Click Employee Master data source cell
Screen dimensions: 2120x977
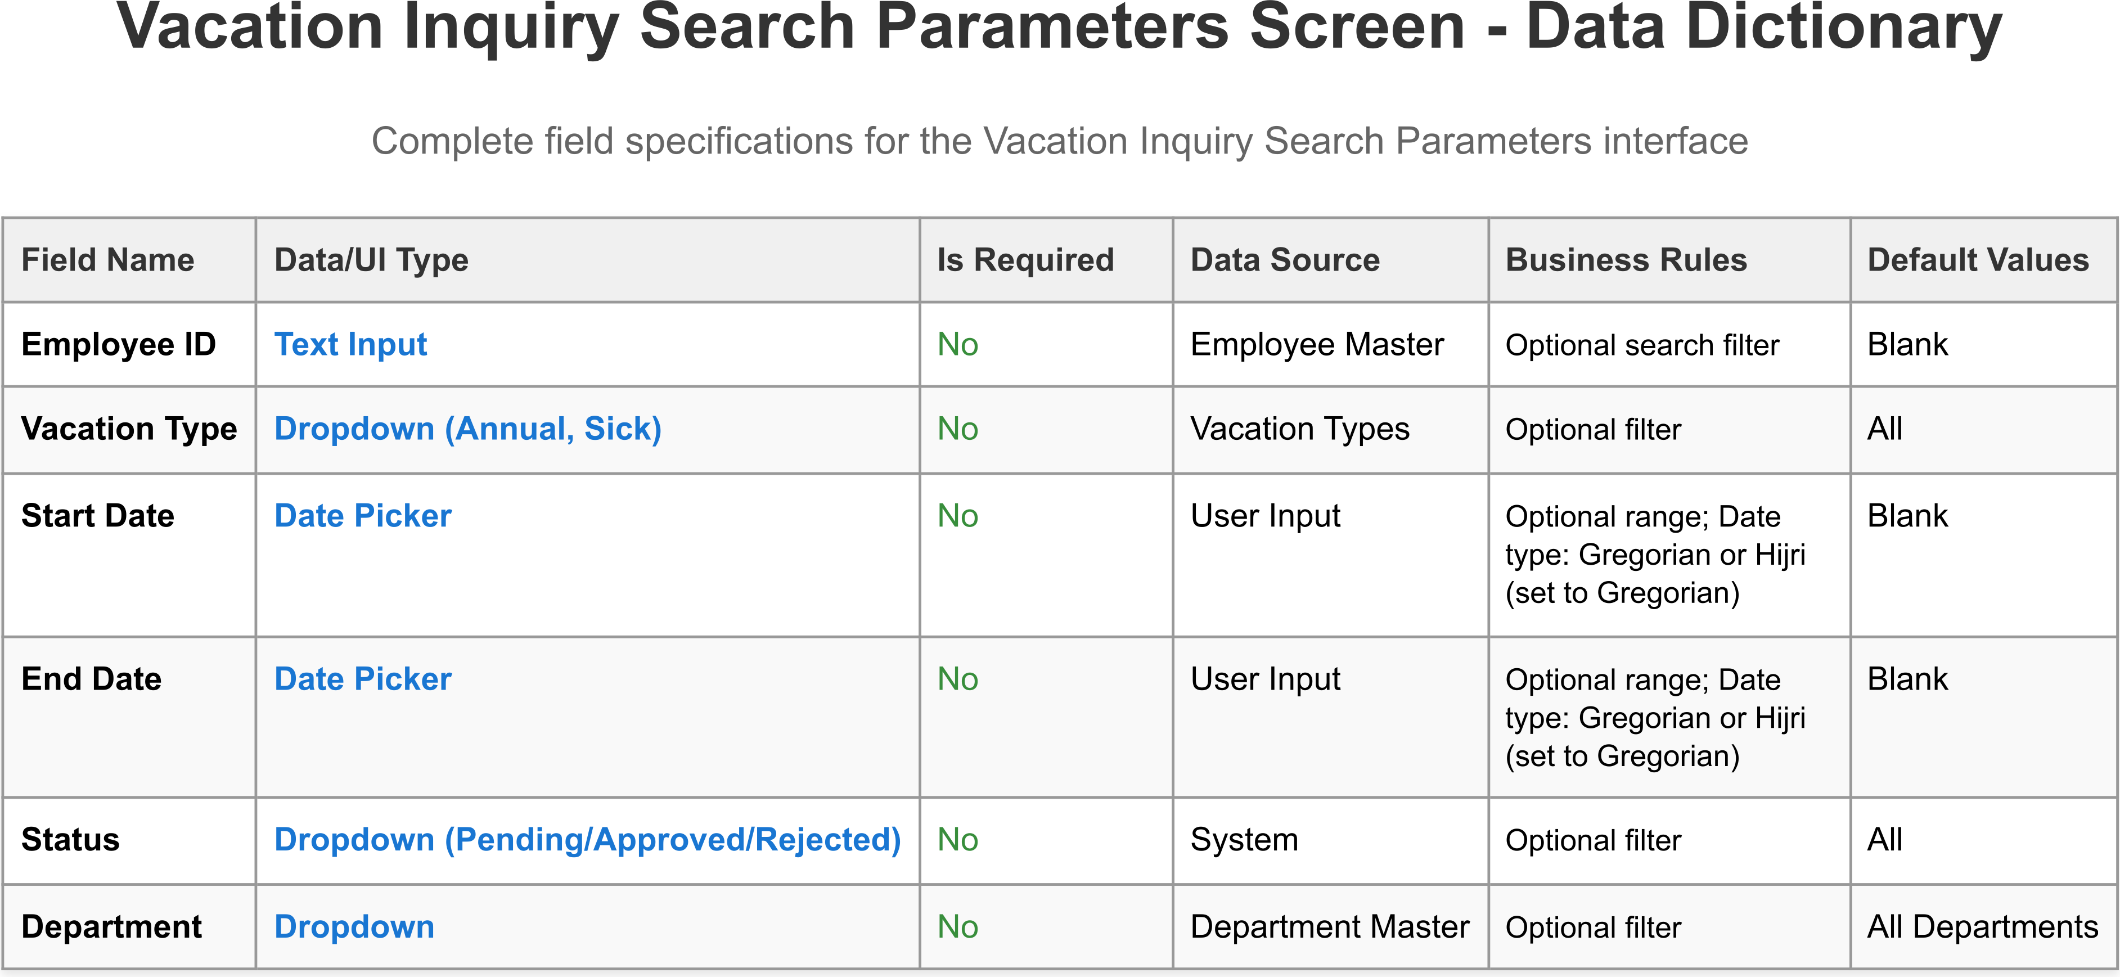pyautogui.click(x=1317, y=344)
